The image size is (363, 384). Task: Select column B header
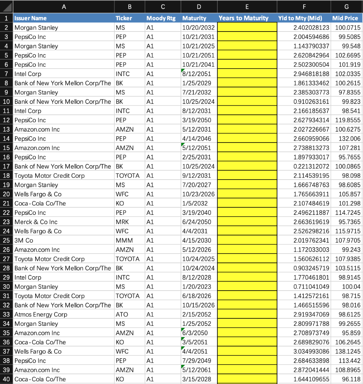pos(130,7)
